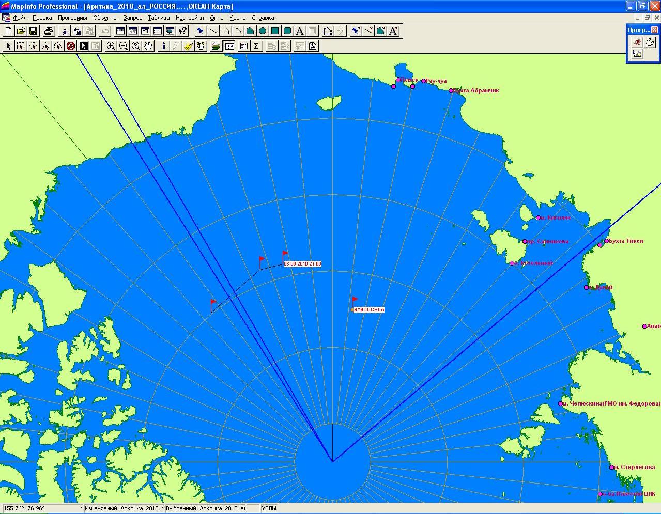Toggle the Statistics sigma window button
The height and width of the screenshot is (514, 661).
(x=256, y=46)
